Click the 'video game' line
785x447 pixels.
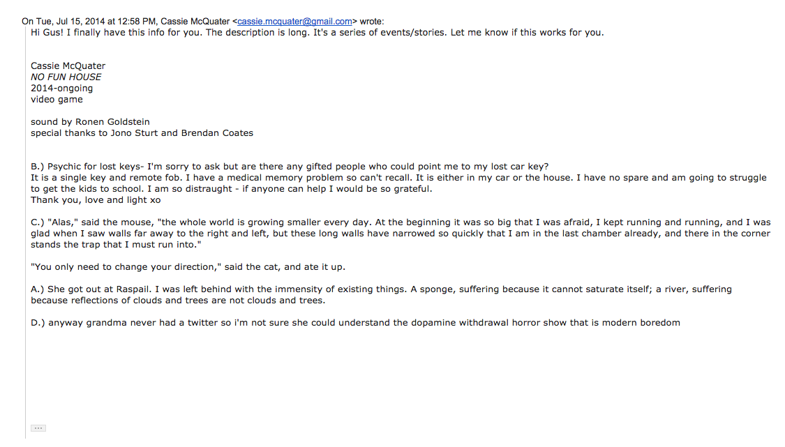click(57, 100)
